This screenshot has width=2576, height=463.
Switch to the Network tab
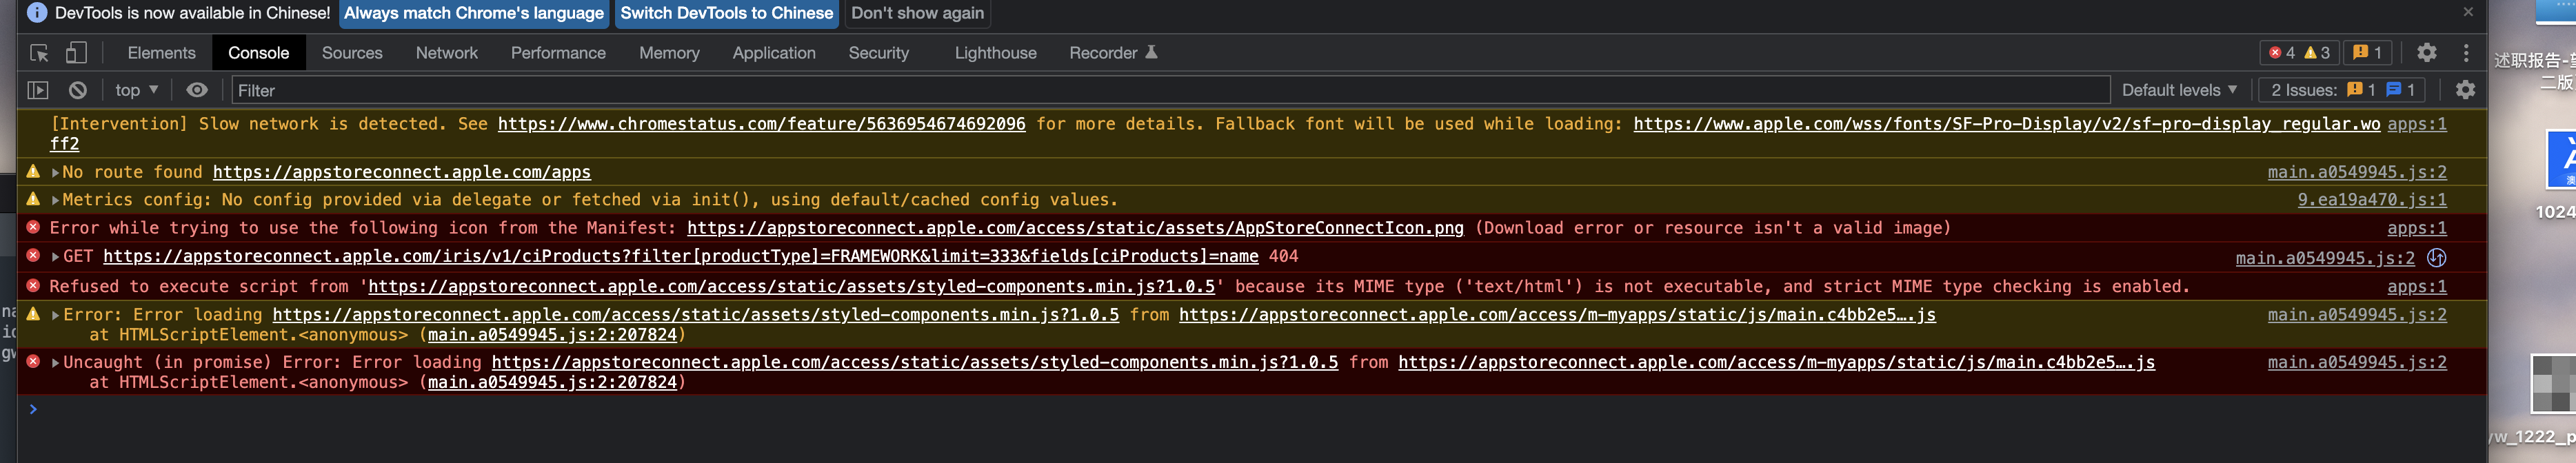[446, 53]
